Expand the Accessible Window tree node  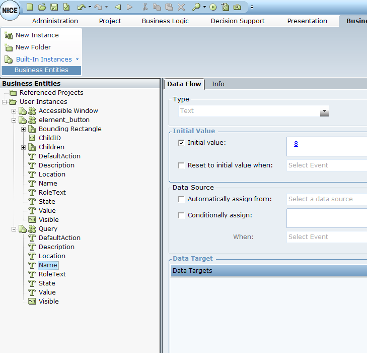[14, 111]
